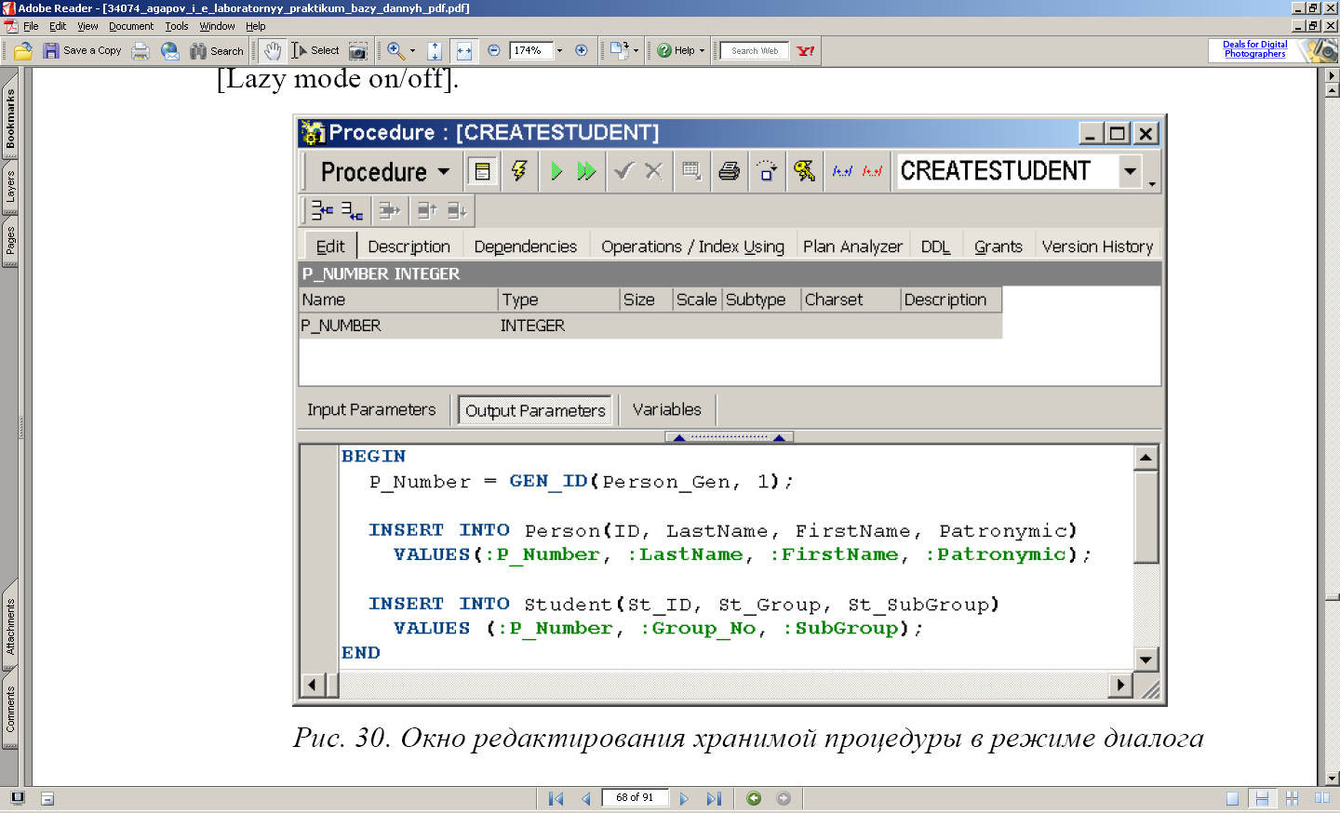Expand the Help button dropdown arrow
Screen dimensions: 1340x813
coord(703,51)
